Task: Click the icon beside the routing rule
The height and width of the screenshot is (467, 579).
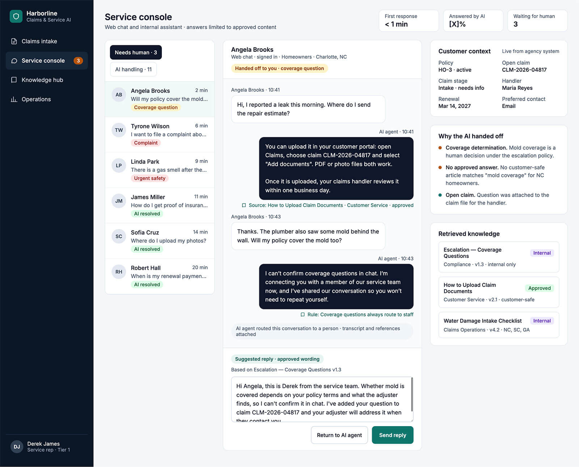Action: (x=303, y=315)
